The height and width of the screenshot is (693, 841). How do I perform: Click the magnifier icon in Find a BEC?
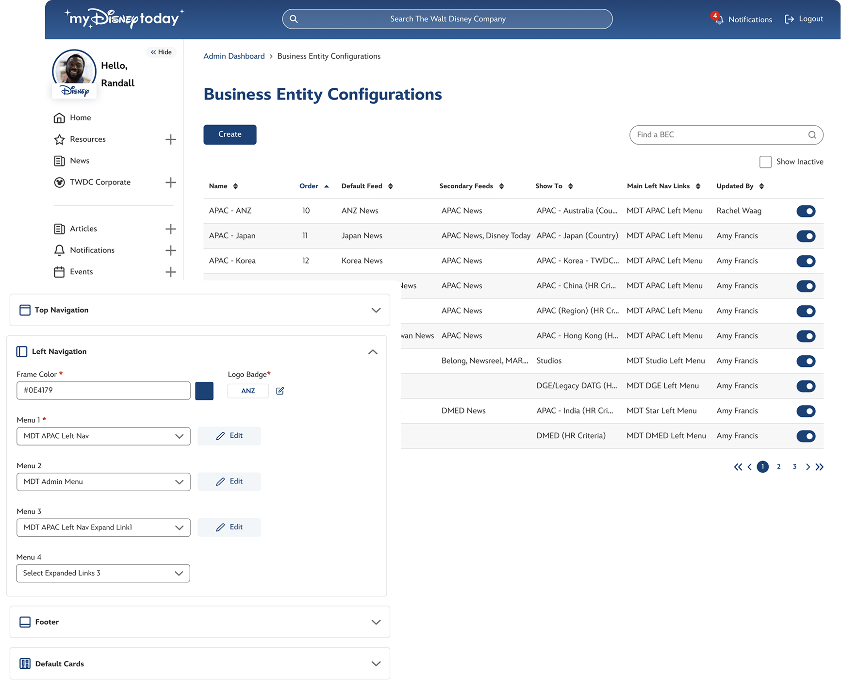click(812, 135)
